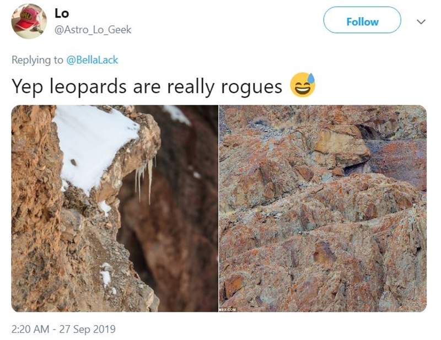
Task: Open the tweet timestamp 2:20 AM
Action: click(x=30, y=329)
